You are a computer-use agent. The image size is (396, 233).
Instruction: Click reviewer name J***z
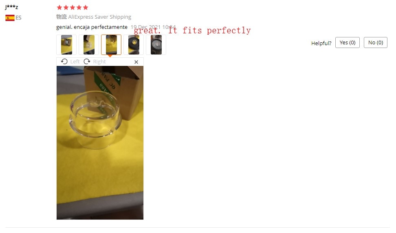coord(11,7)
